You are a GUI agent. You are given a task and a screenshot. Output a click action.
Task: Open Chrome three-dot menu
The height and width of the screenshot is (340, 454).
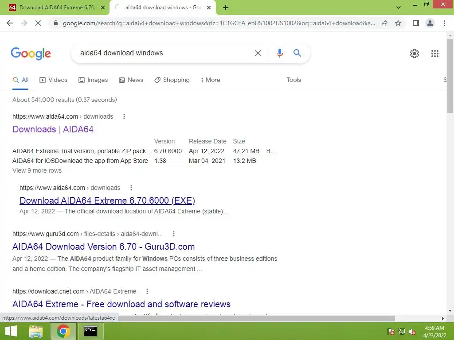tap(444, 23)
